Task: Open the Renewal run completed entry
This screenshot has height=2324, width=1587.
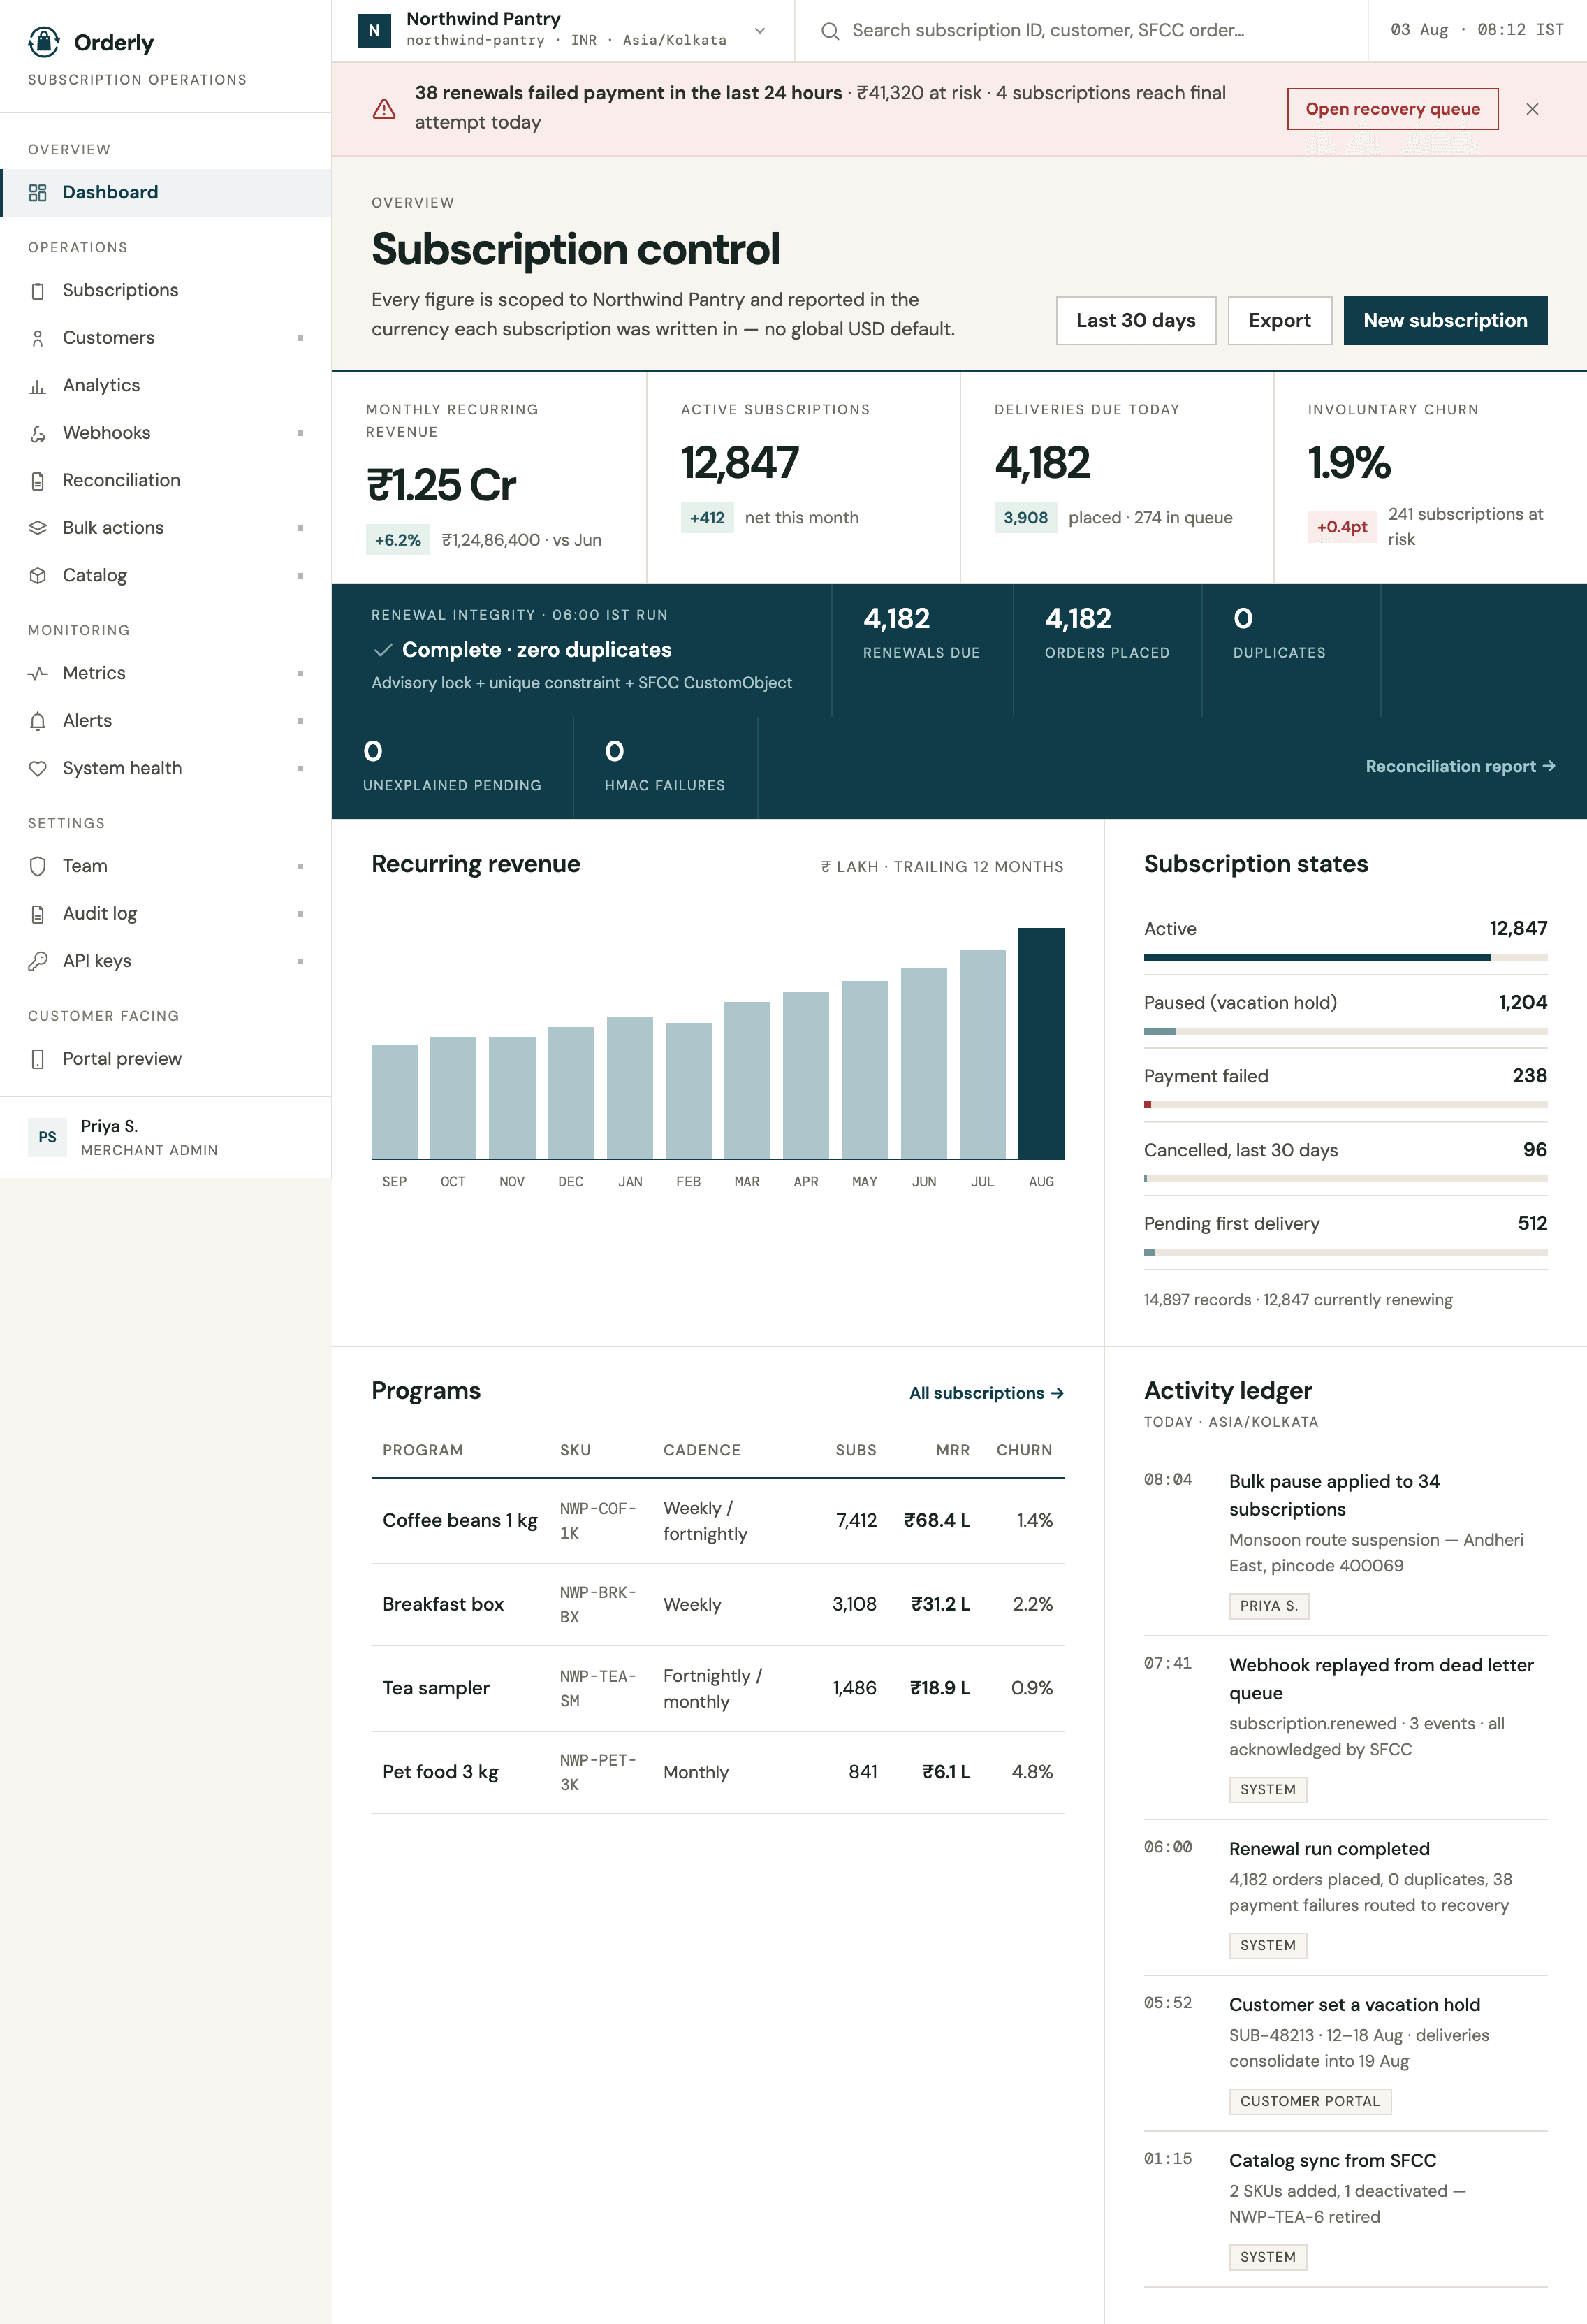Action: pos(1345,1898)
